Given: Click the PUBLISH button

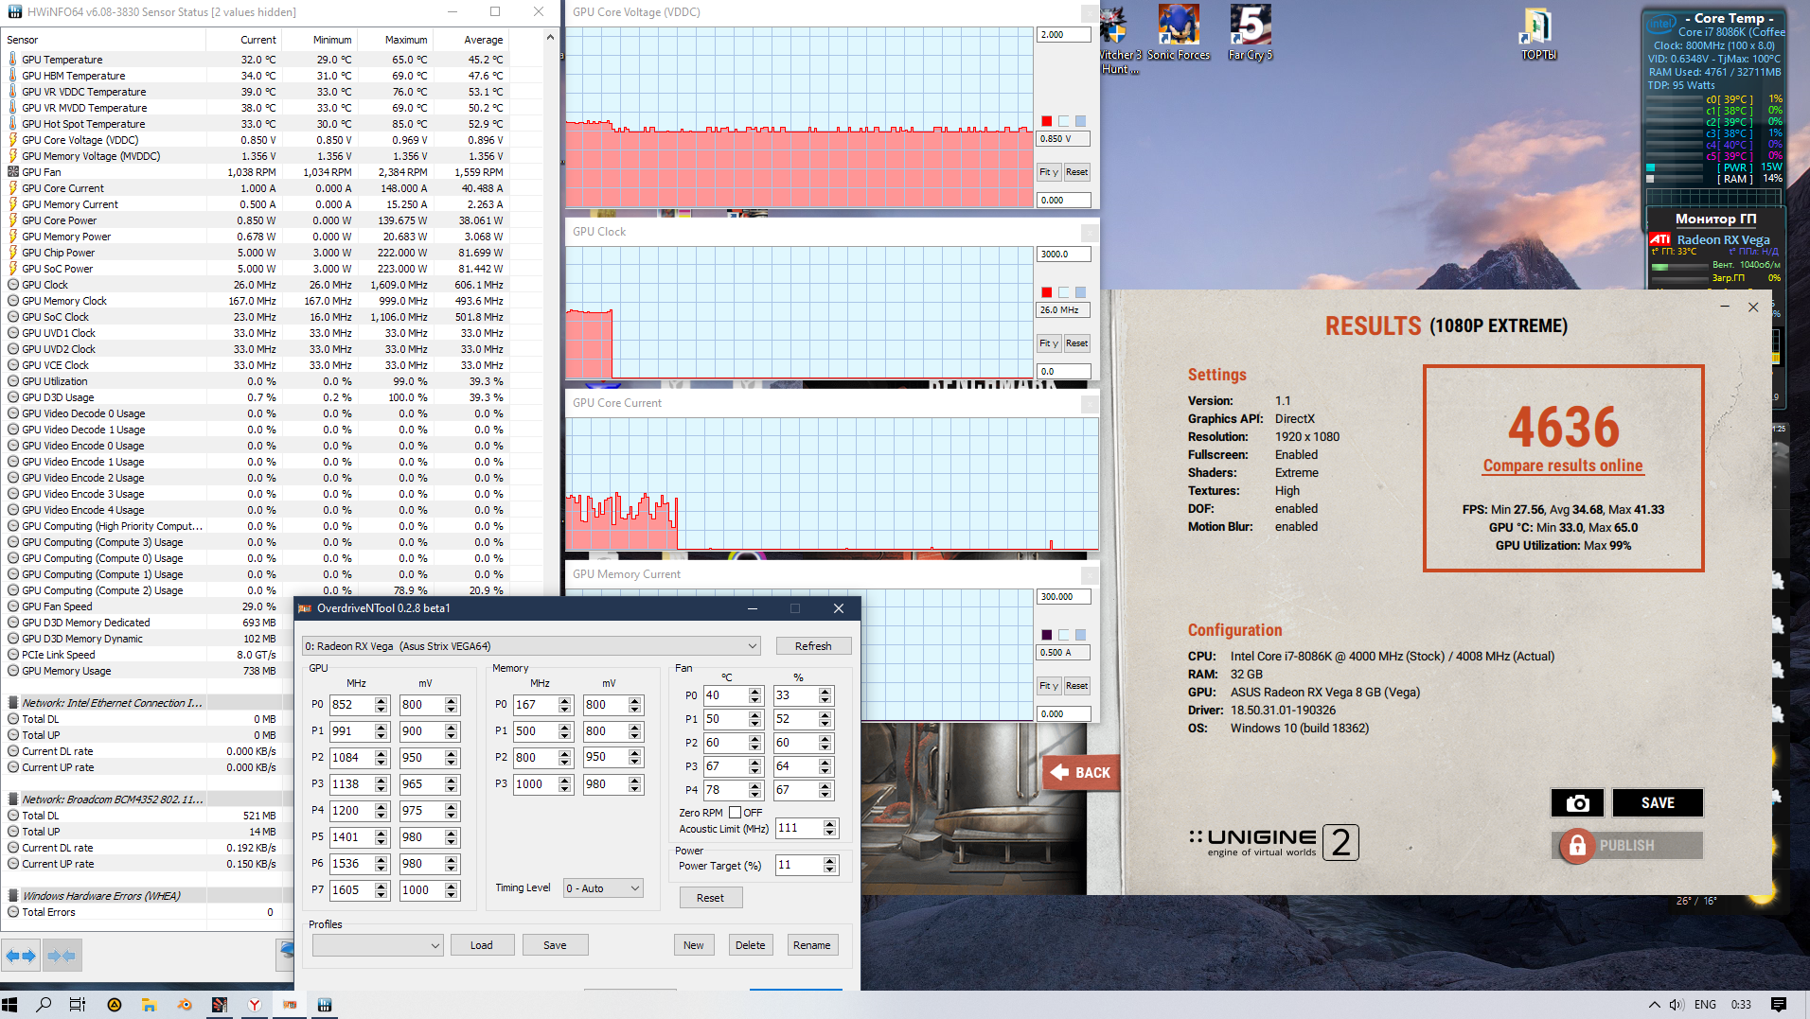Looking at the screenshot, I should (1627, 846).
